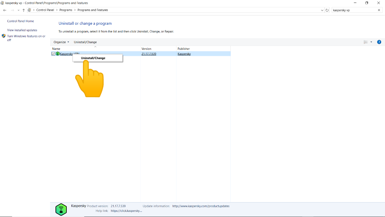Click the Programs and Features breadcrumb
The width and height of the screenshot is (385, 217).
[x=93, y=10]
